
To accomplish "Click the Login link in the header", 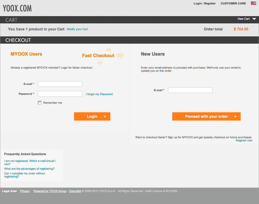I will (198, 3).
